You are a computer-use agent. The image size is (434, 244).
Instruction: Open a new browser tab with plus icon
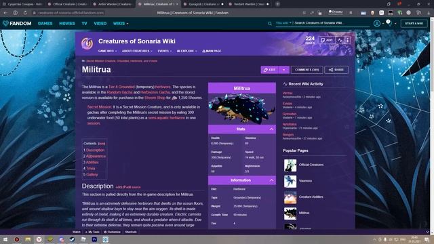coord(277,4)
